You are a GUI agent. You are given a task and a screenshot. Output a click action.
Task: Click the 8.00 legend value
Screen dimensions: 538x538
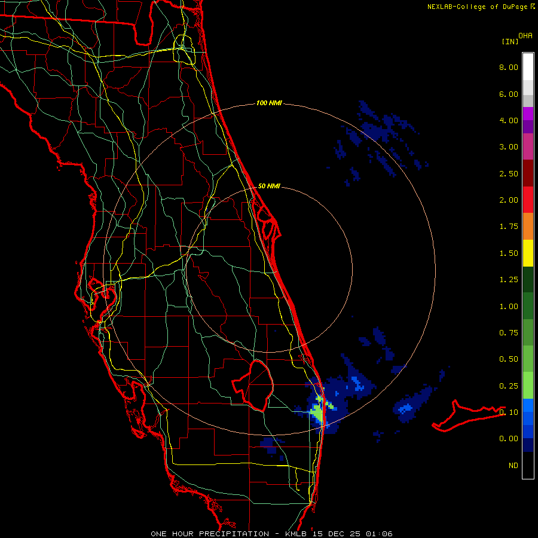(509, 67)
